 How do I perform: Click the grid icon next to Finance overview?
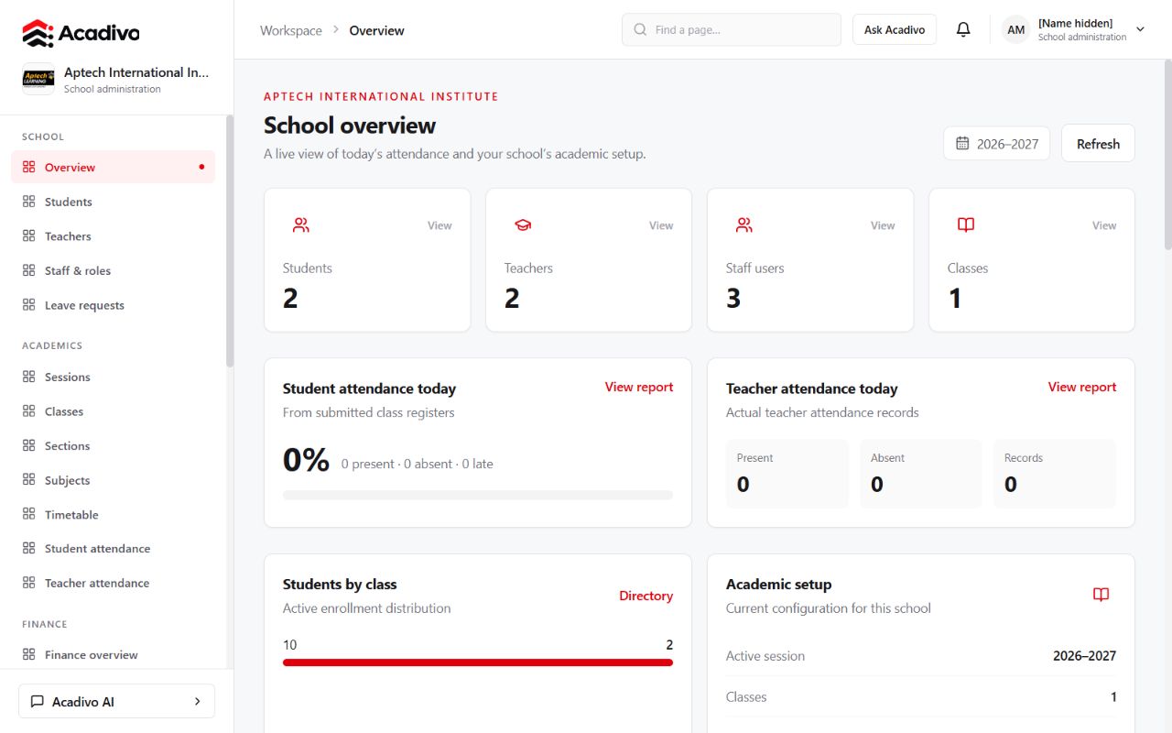click(x=28, y=654)
